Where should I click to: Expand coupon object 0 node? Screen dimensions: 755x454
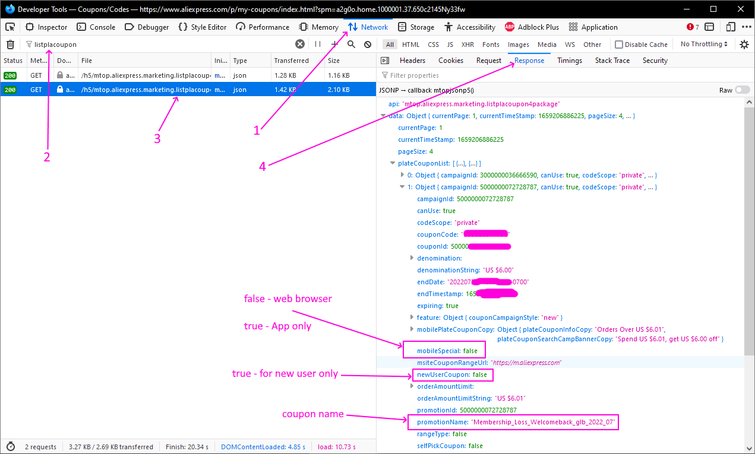pyautogui.click(x=402, y=175)
